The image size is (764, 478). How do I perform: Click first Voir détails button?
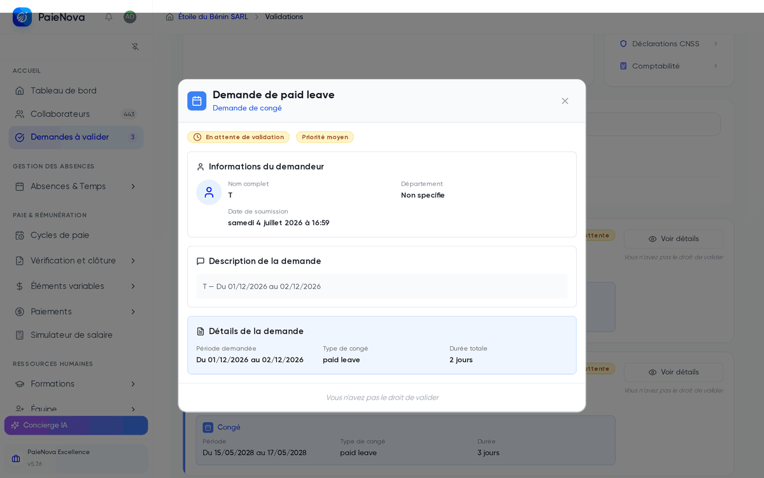click(x=673, y=239)
